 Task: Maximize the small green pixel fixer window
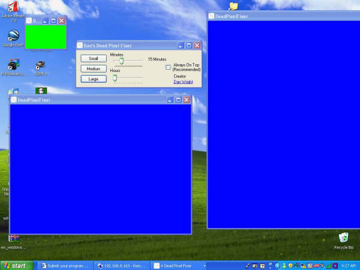53,21
